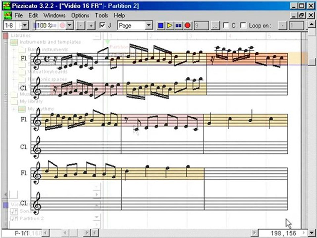Viewport: 317px width, 238px height.
Task: Open the Windows menu
Action: pos(54,15)
